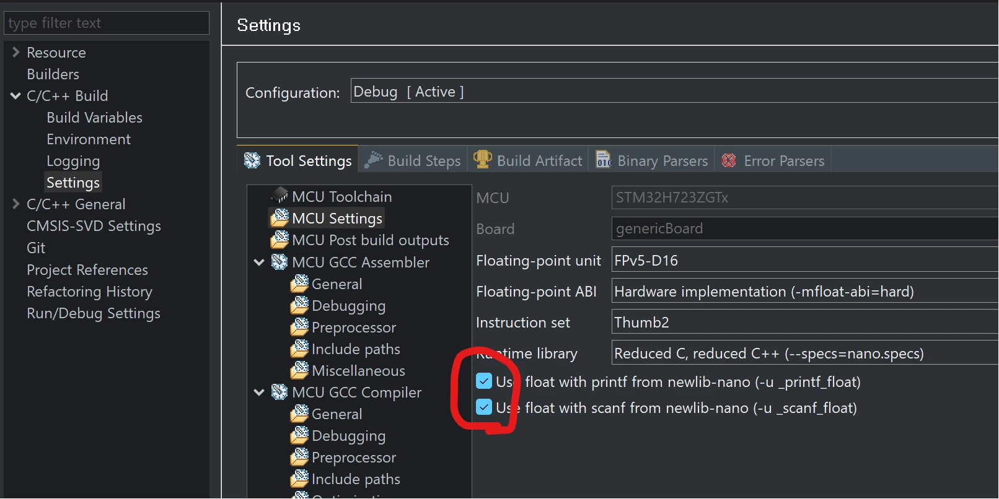Click the MCU Toolchain chip icon
This screenshot has height=499, width=999.
280,196
